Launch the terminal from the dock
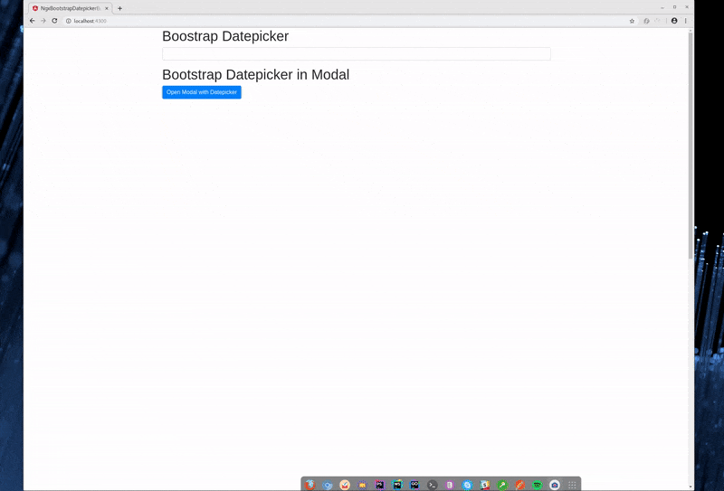This screenshot has height=491, width=724. (433, 485)
